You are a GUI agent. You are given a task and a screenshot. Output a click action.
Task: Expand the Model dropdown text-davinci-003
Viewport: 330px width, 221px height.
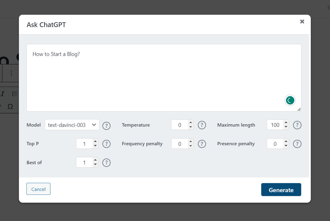[x=72, y=125]
